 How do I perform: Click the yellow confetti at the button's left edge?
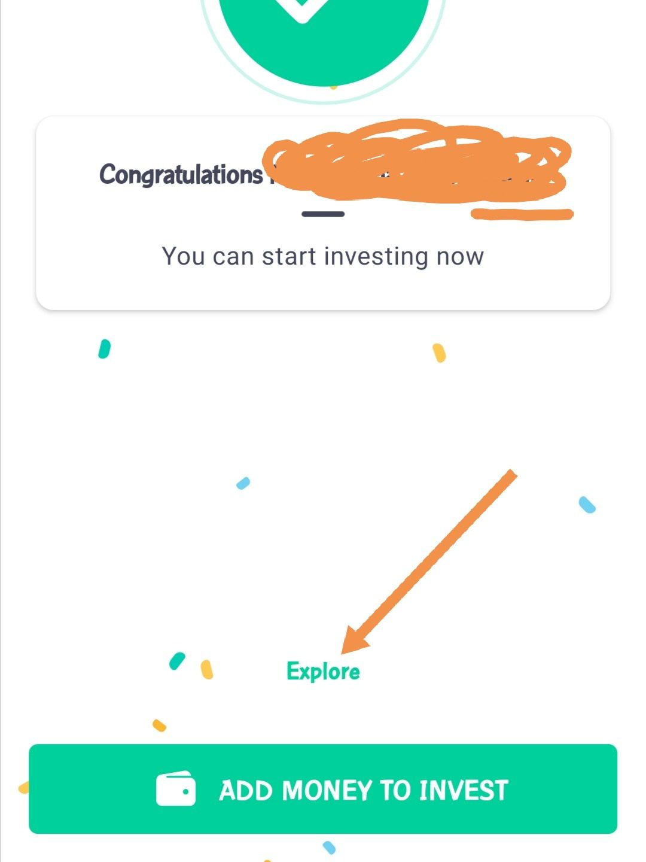[x=24, y=788]
